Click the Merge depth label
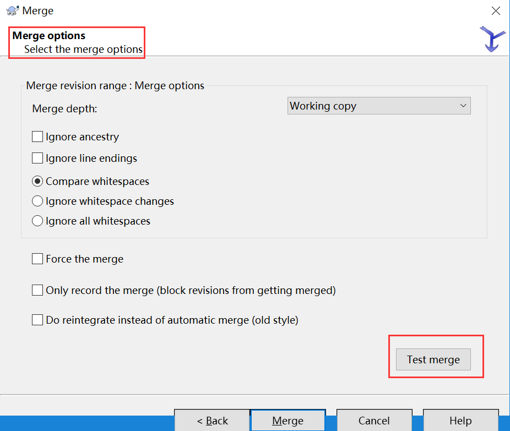Screen dimensions: 510x431 64,108
